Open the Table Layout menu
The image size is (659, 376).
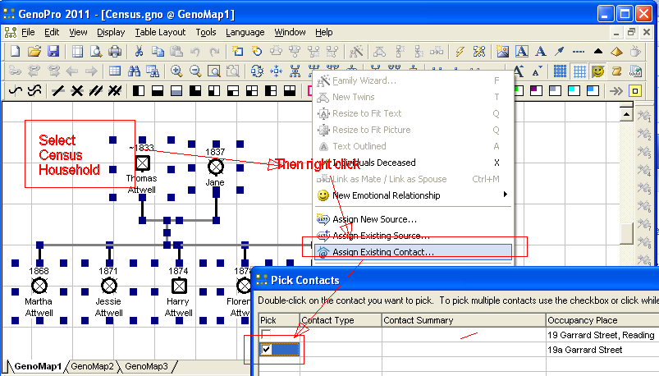coord(160,32)
